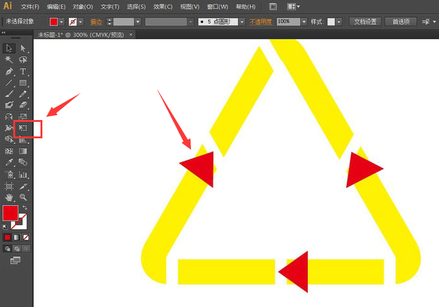Image resolution: width=439 pixels, height=307 pixels.
Task: Select the Eraser tool
Action: click(x=23, y=105)
